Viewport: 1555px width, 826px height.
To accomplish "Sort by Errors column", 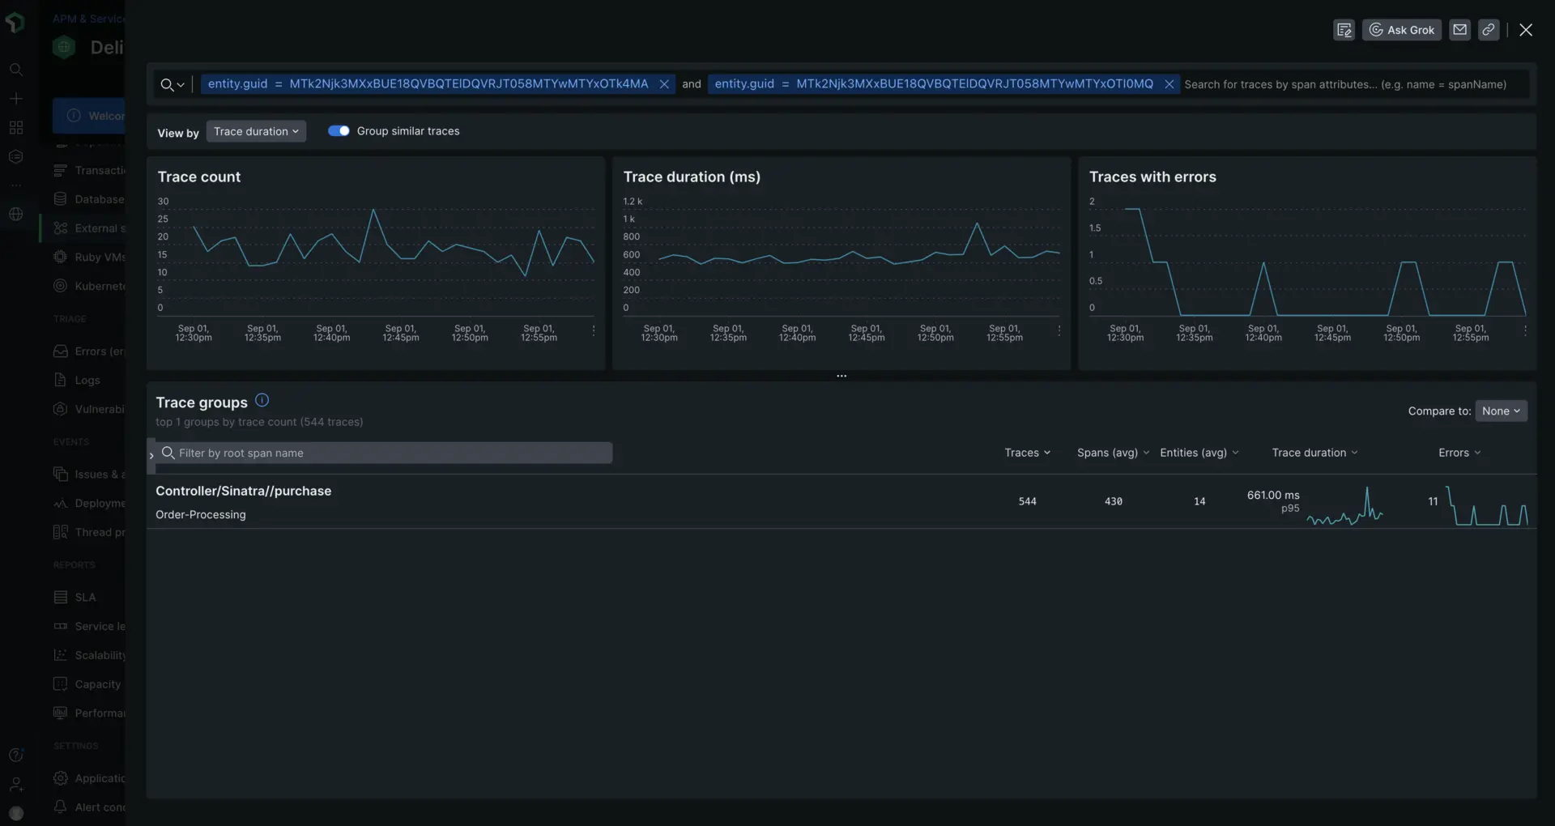I will tap(1459, 453).
